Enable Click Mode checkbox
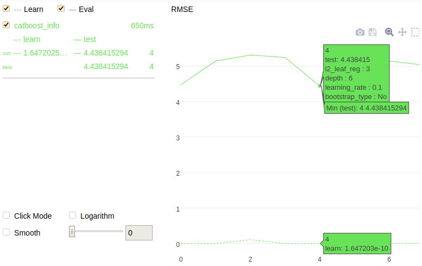Viewport: 422px width, 266px height. pos(7,215)
